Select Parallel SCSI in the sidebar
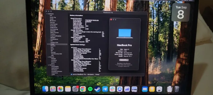The width and height of the screenshot is (213, 95). coord(54,42)
